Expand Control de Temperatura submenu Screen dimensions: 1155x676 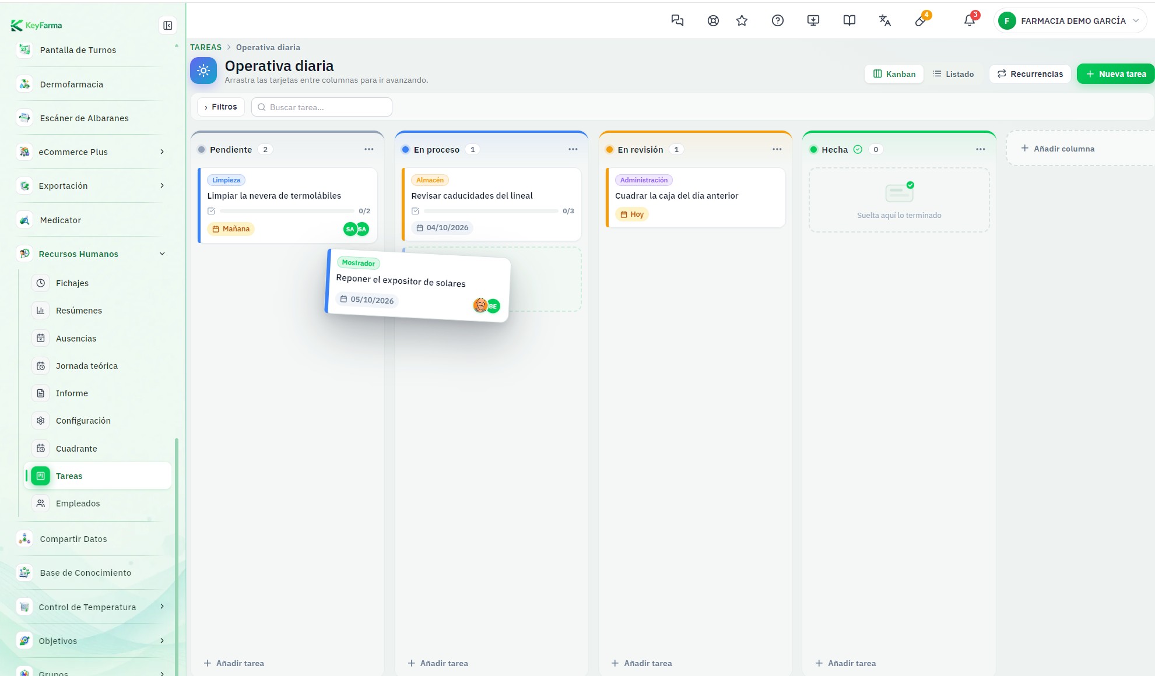coord(162,607)
